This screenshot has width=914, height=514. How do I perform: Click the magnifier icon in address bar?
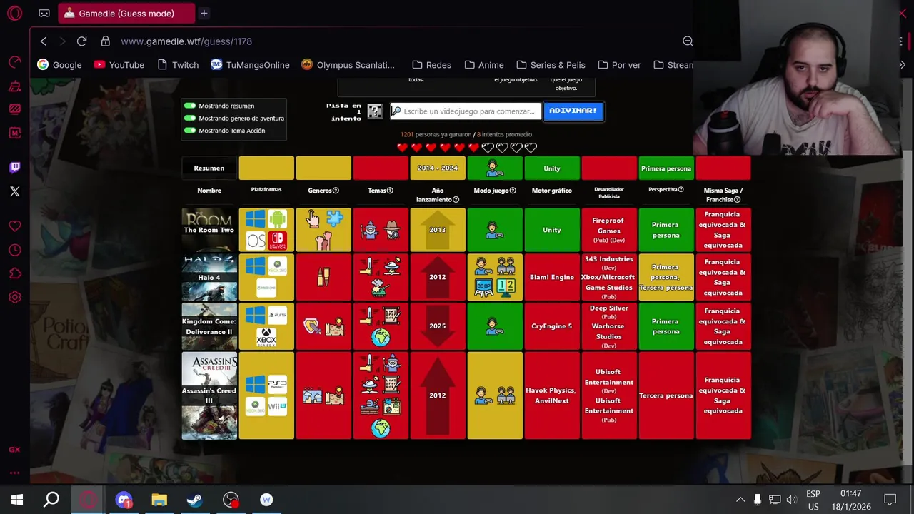(x=688, y=41)
